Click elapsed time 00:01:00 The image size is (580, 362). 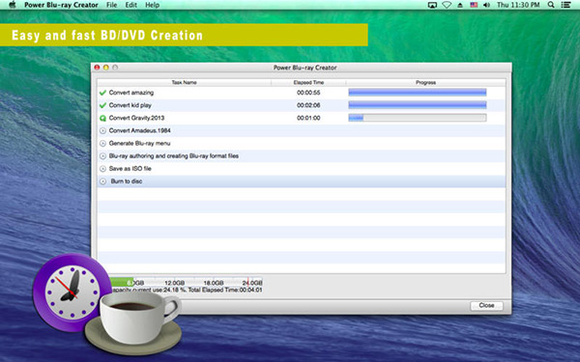pyautogui.click(x=308, y=118)
